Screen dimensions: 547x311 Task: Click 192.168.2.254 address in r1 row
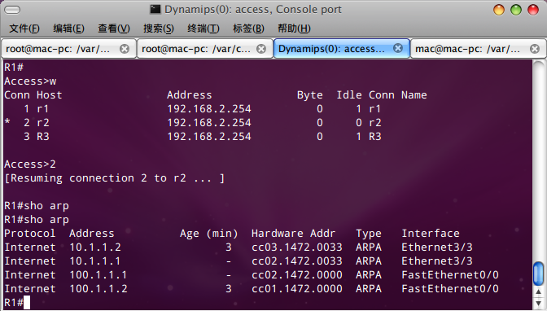coord(209,109)
